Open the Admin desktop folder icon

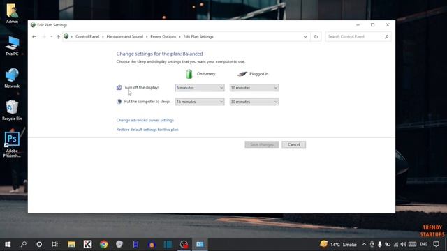click(12, 13)
